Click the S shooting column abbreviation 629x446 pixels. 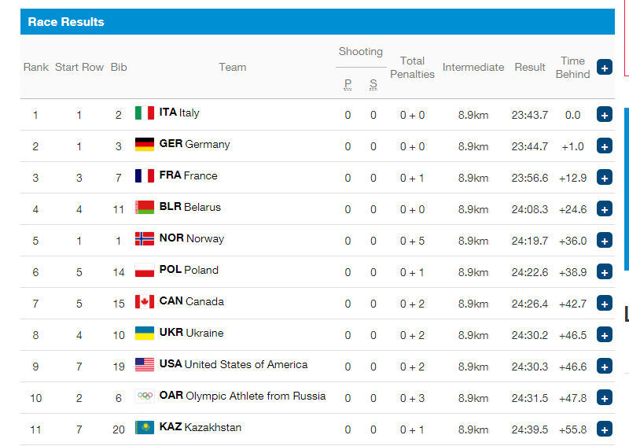tap(373, 83)
